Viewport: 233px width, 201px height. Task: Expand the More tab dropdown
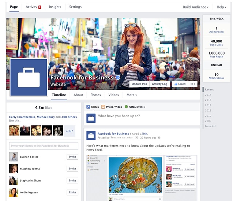click(132, 95)
